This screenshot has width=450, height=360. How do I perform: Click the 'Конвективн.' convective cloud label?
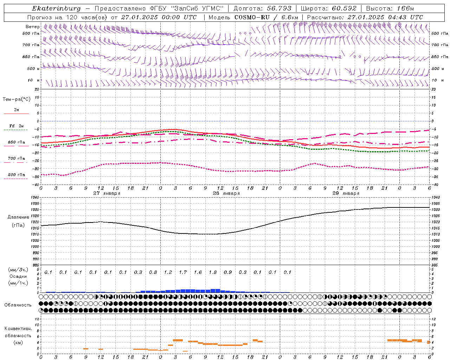tap(18, 329)
